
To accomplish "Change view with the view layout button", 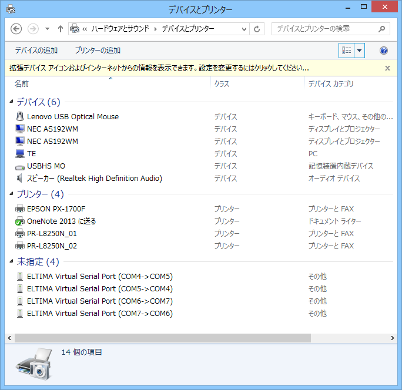I will [x=346, y=51].
